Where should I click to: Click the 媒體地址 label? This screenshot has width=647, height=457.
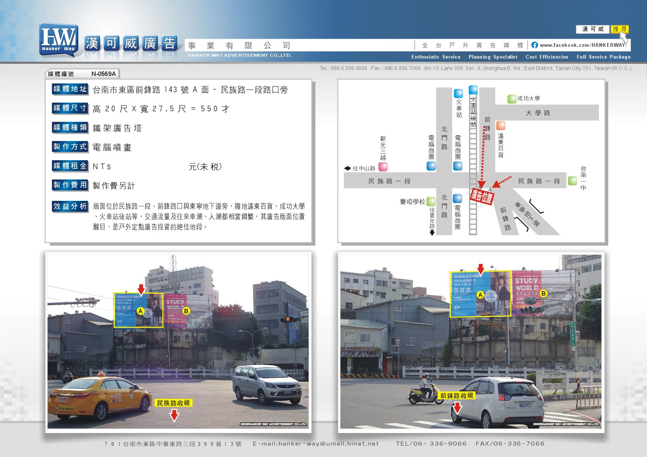pyautogui.click(x=70, y=89)
